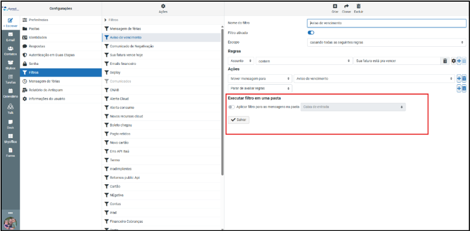
Task: Open the Ações gear menu
Action: tap(163, 6)
